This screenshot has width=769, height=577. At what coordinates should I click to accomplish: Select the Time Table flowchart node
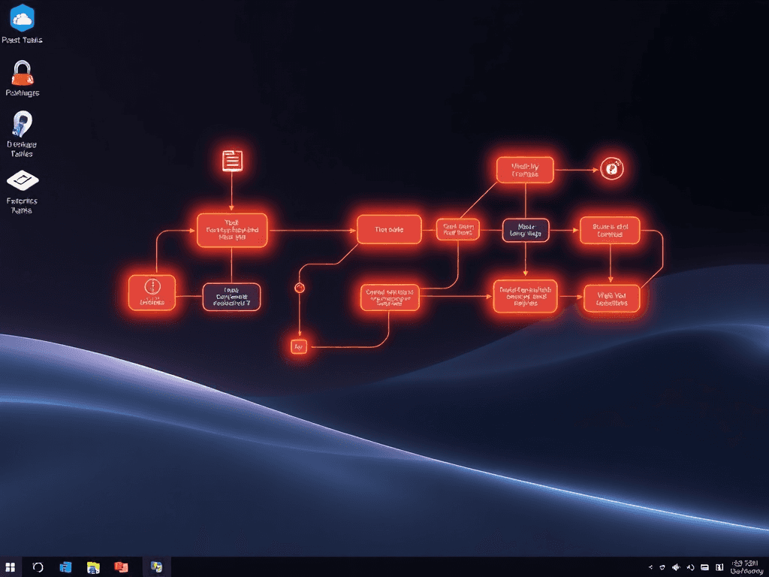tap(389, 230)
